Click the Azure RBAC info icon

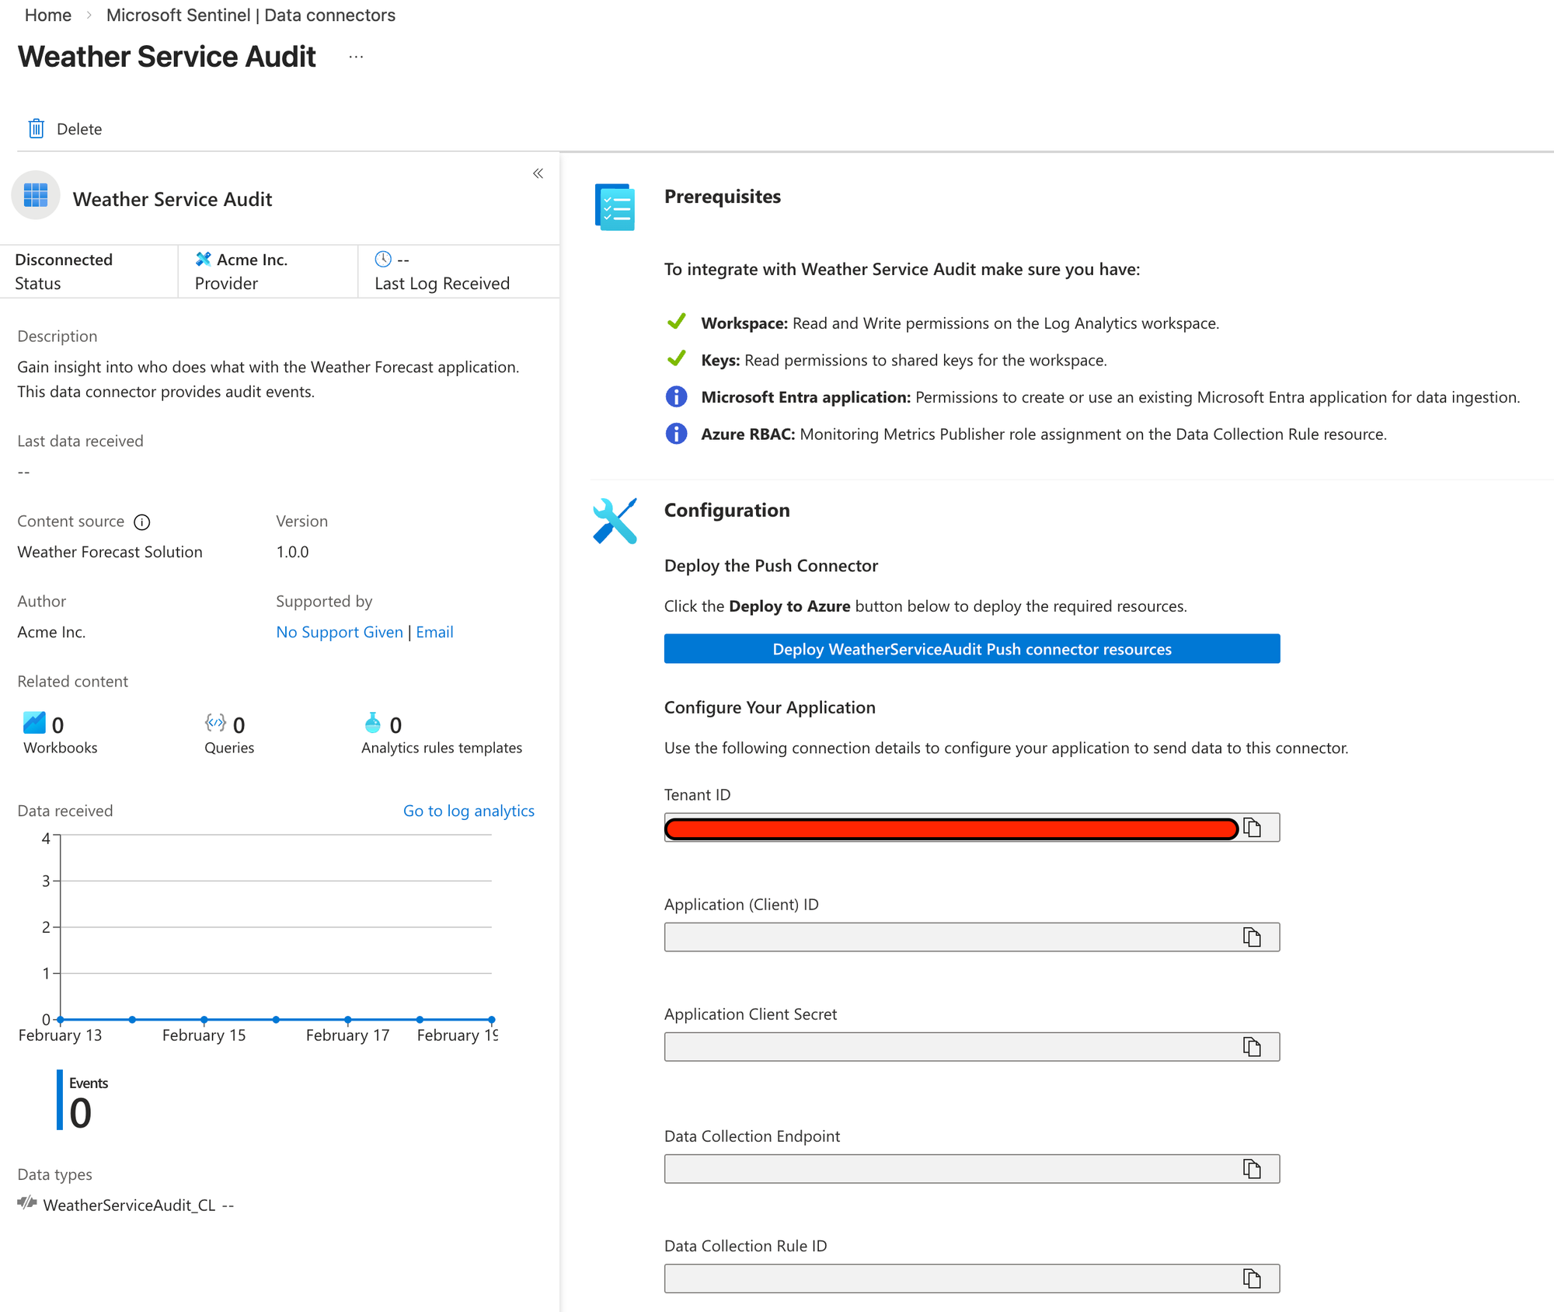tap(676, 434)
